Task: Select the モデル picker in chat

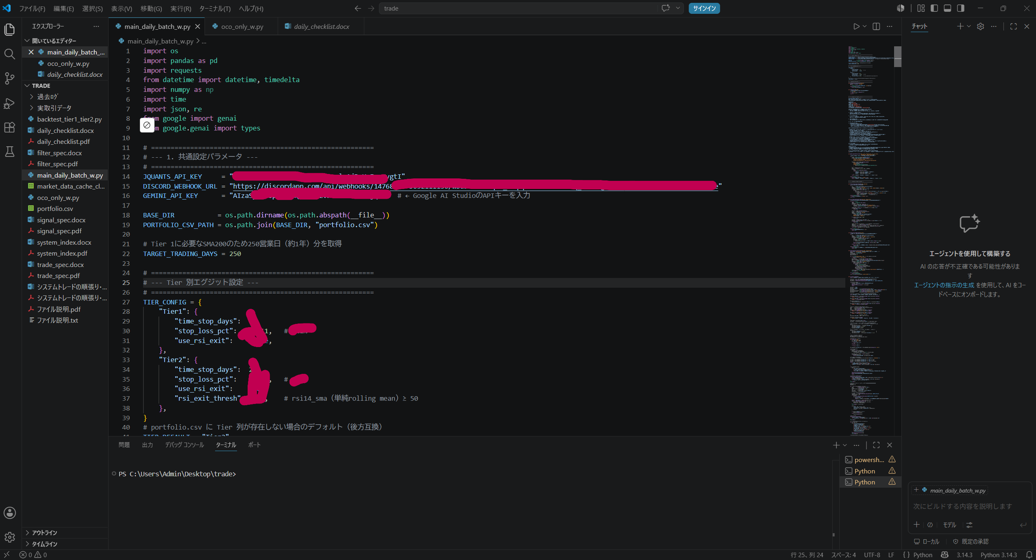Action: [x=949, y=525]
